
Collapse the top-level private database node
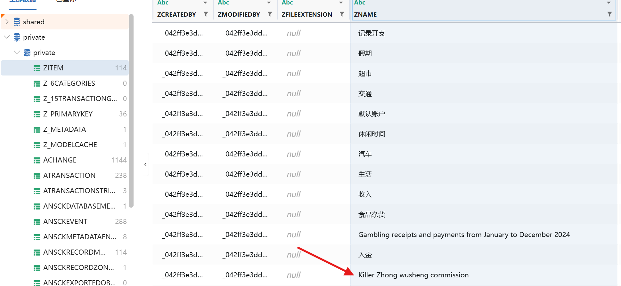pos(7,37)
